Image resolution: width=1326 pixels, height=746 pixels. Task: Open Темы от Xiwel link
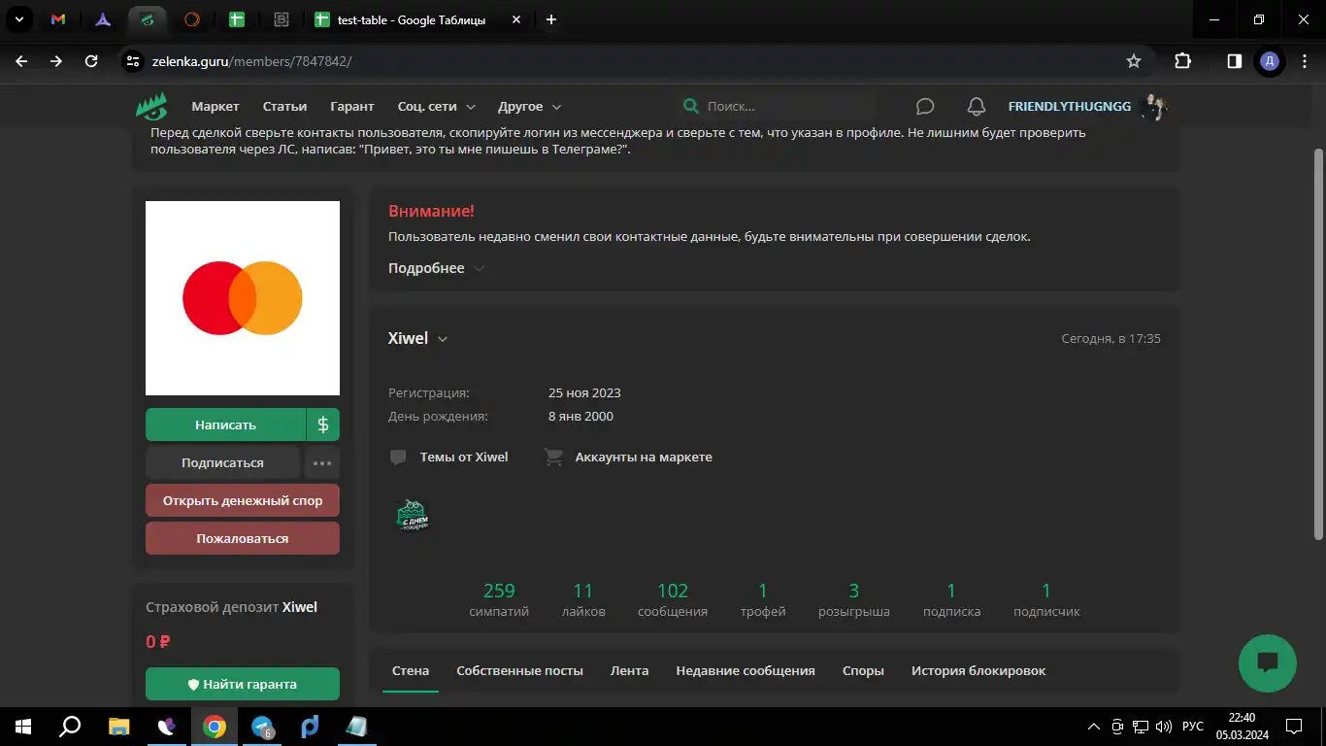448,457
